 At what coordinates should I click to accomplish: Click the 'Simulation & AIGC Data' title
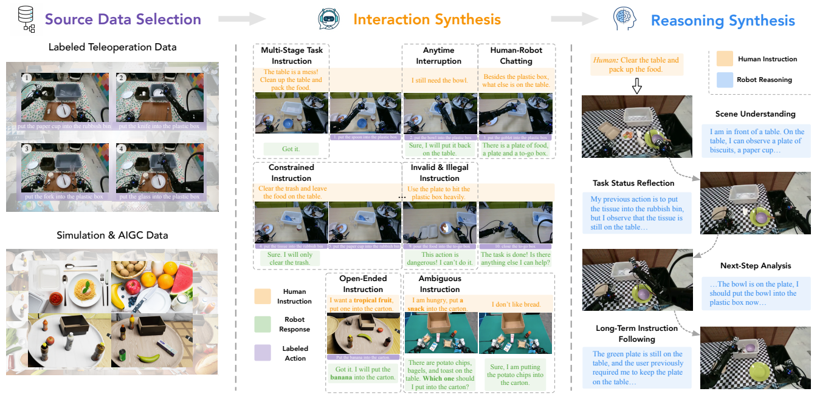pos(112,235)
